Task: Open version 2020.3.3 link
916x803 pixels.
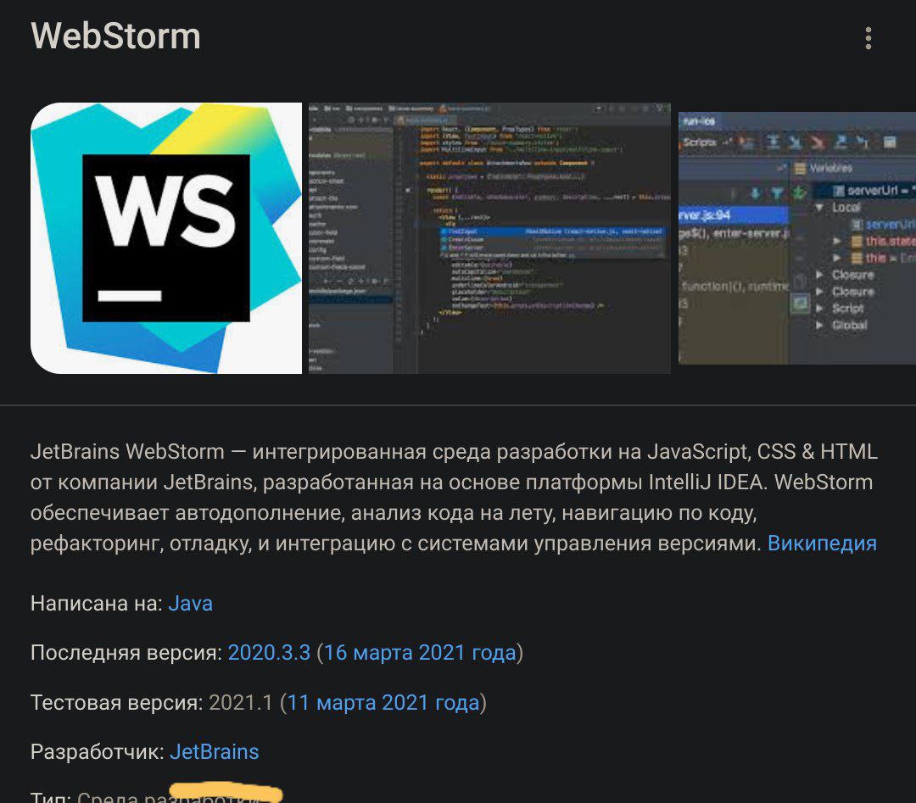Action: click(269, 652)
